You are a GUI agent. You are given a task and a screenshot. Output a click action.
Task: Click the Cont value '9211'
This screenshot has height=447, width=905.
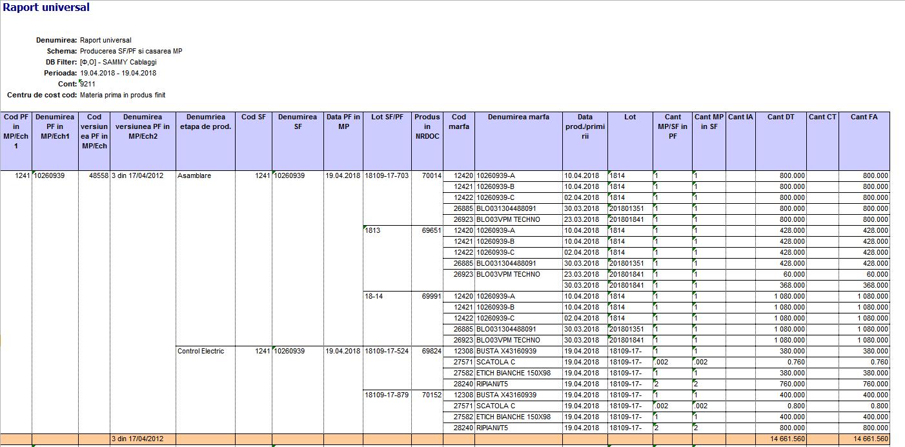(x=87, y=84)
